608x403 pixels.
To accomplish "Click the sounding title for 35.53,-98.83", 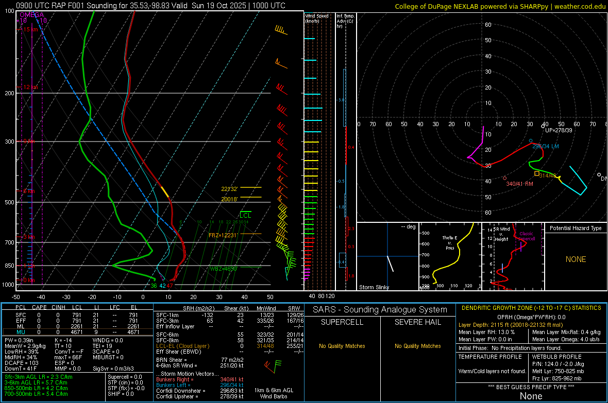I will click(x=150, y=6).
